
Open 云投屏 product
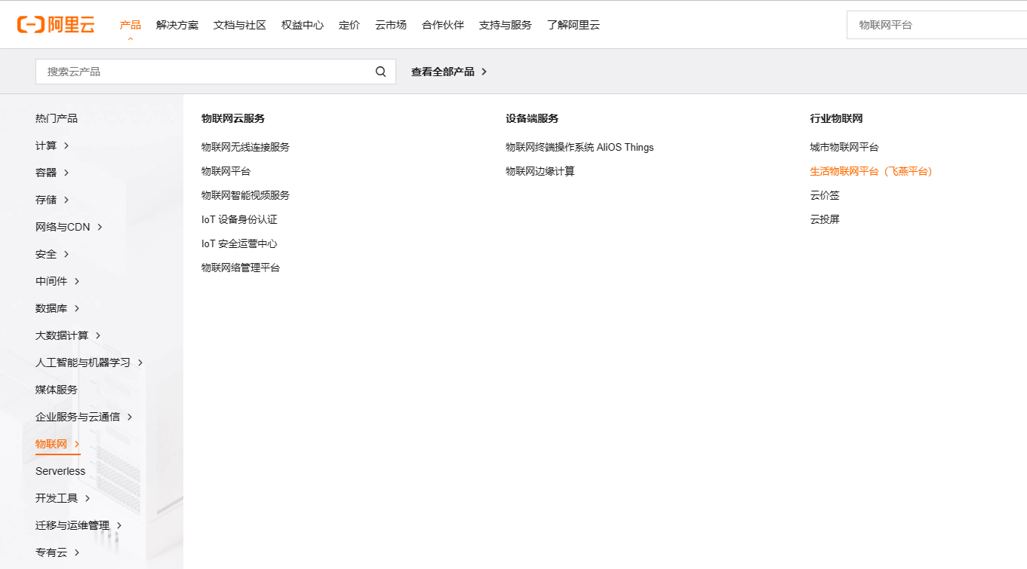click(x=825, y=219)
